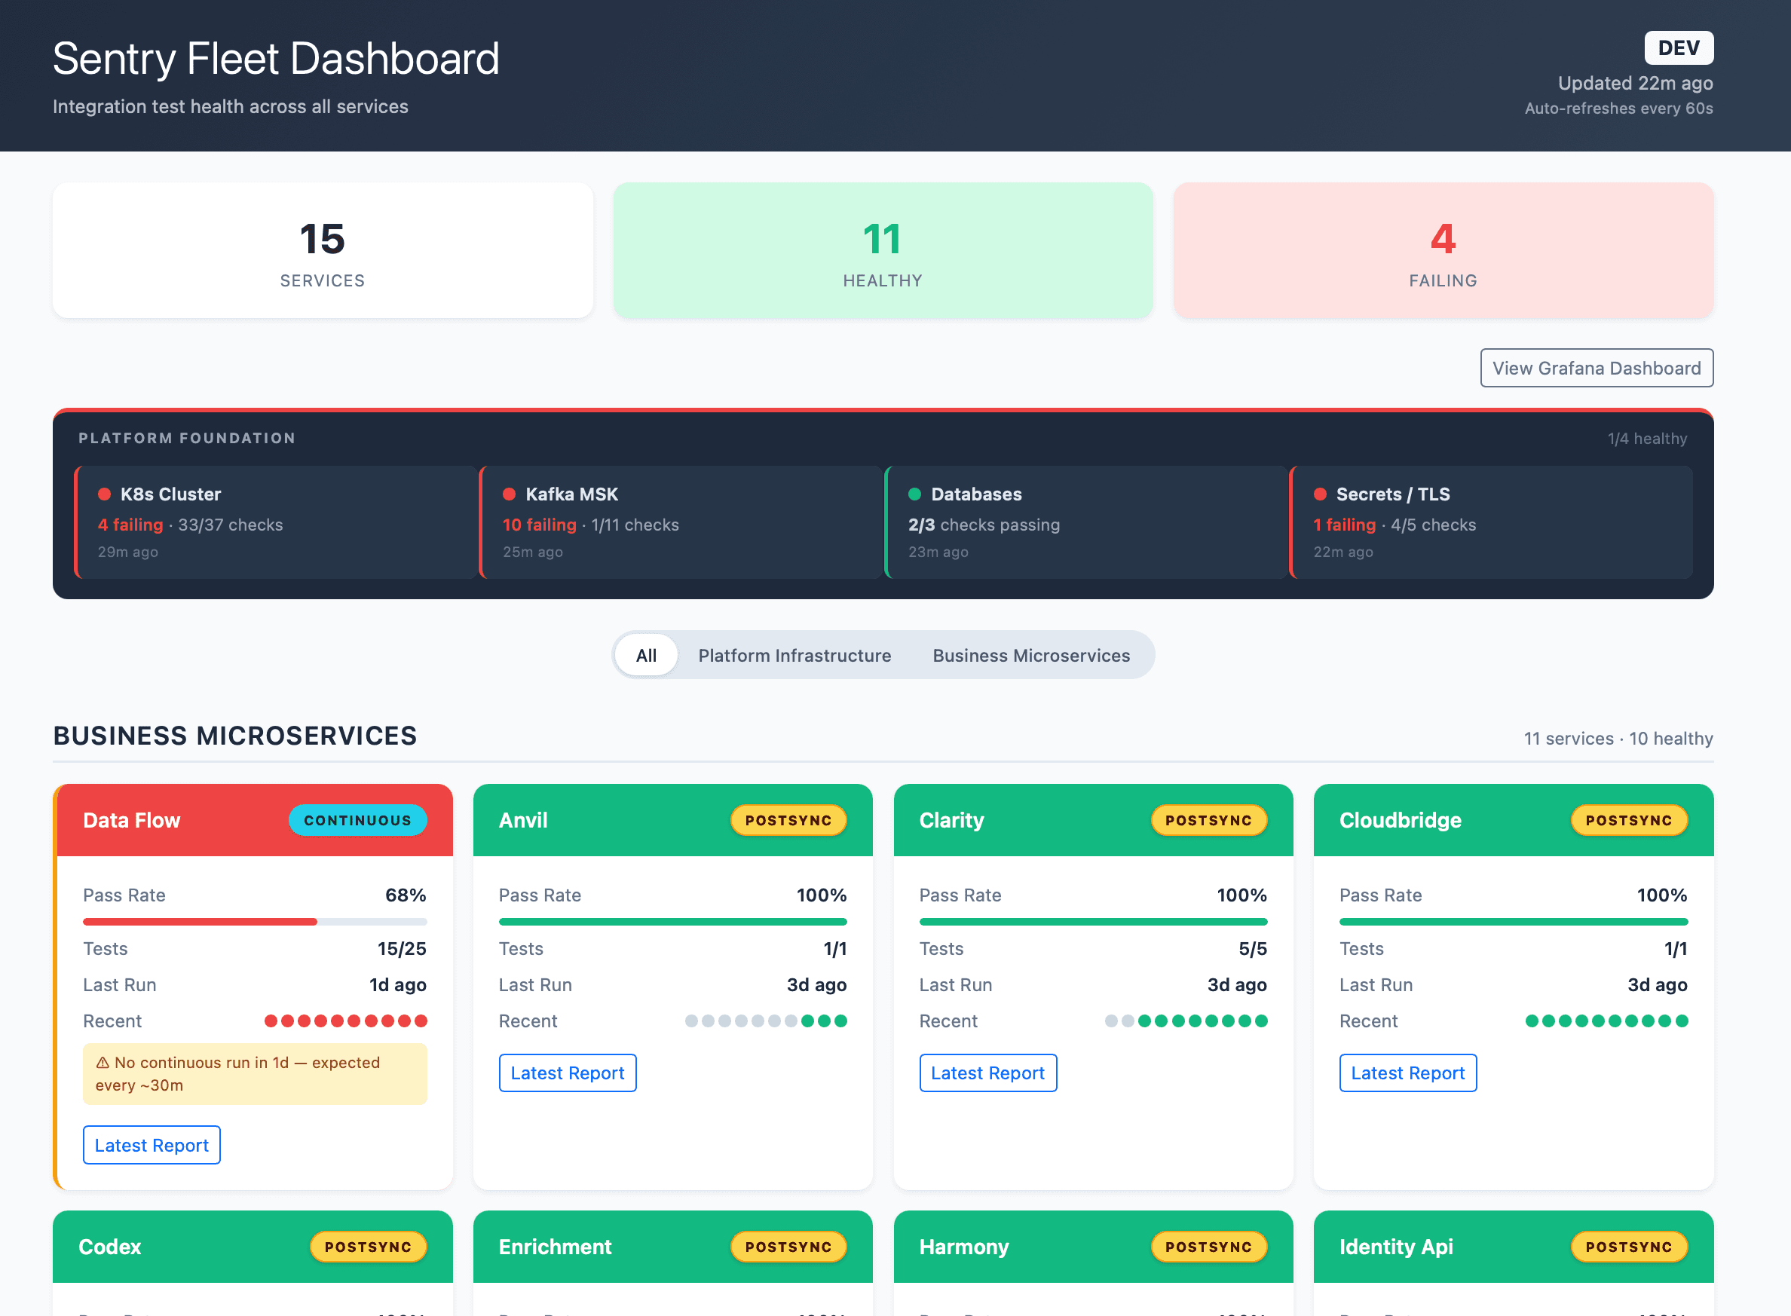The height and width of the screenshot is (1316, 1791).
Task: Click '2/3 checks passing' under Databases
Action: 984,524
